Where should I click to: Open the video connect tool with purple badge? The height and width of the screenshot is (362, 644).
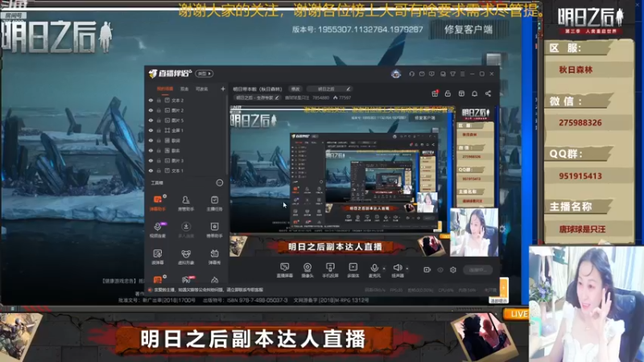(158, 229)
